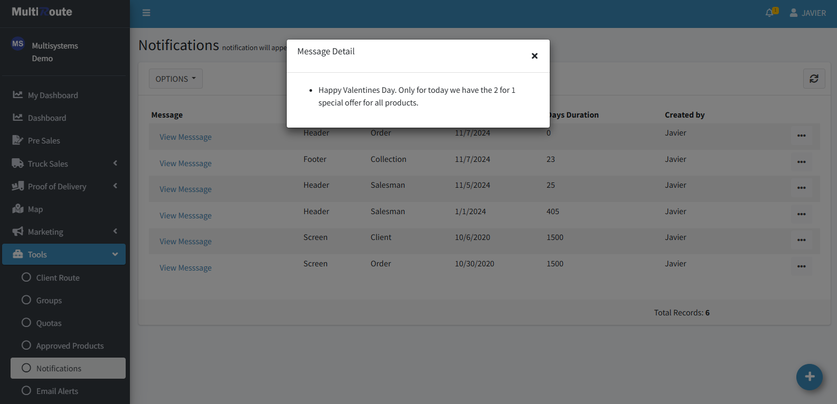This screenshot has height=404, width=837.
Task: Click the Proof of Delivery dolly icon
Action: pos(18,186)
